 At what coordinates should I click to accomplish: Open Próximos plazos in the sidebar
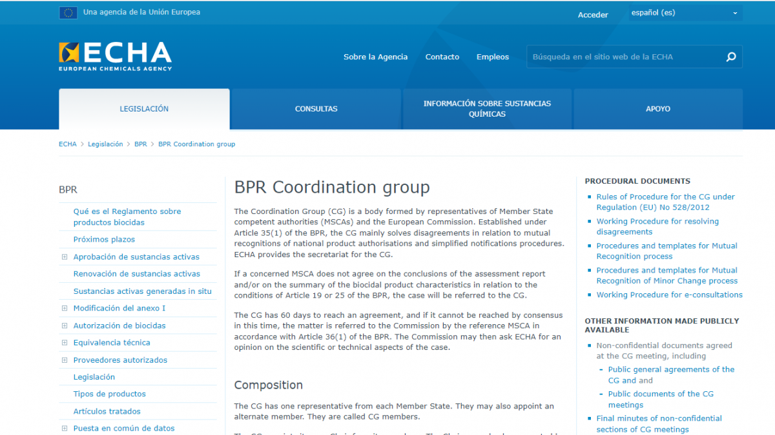[x=104, y=239]
